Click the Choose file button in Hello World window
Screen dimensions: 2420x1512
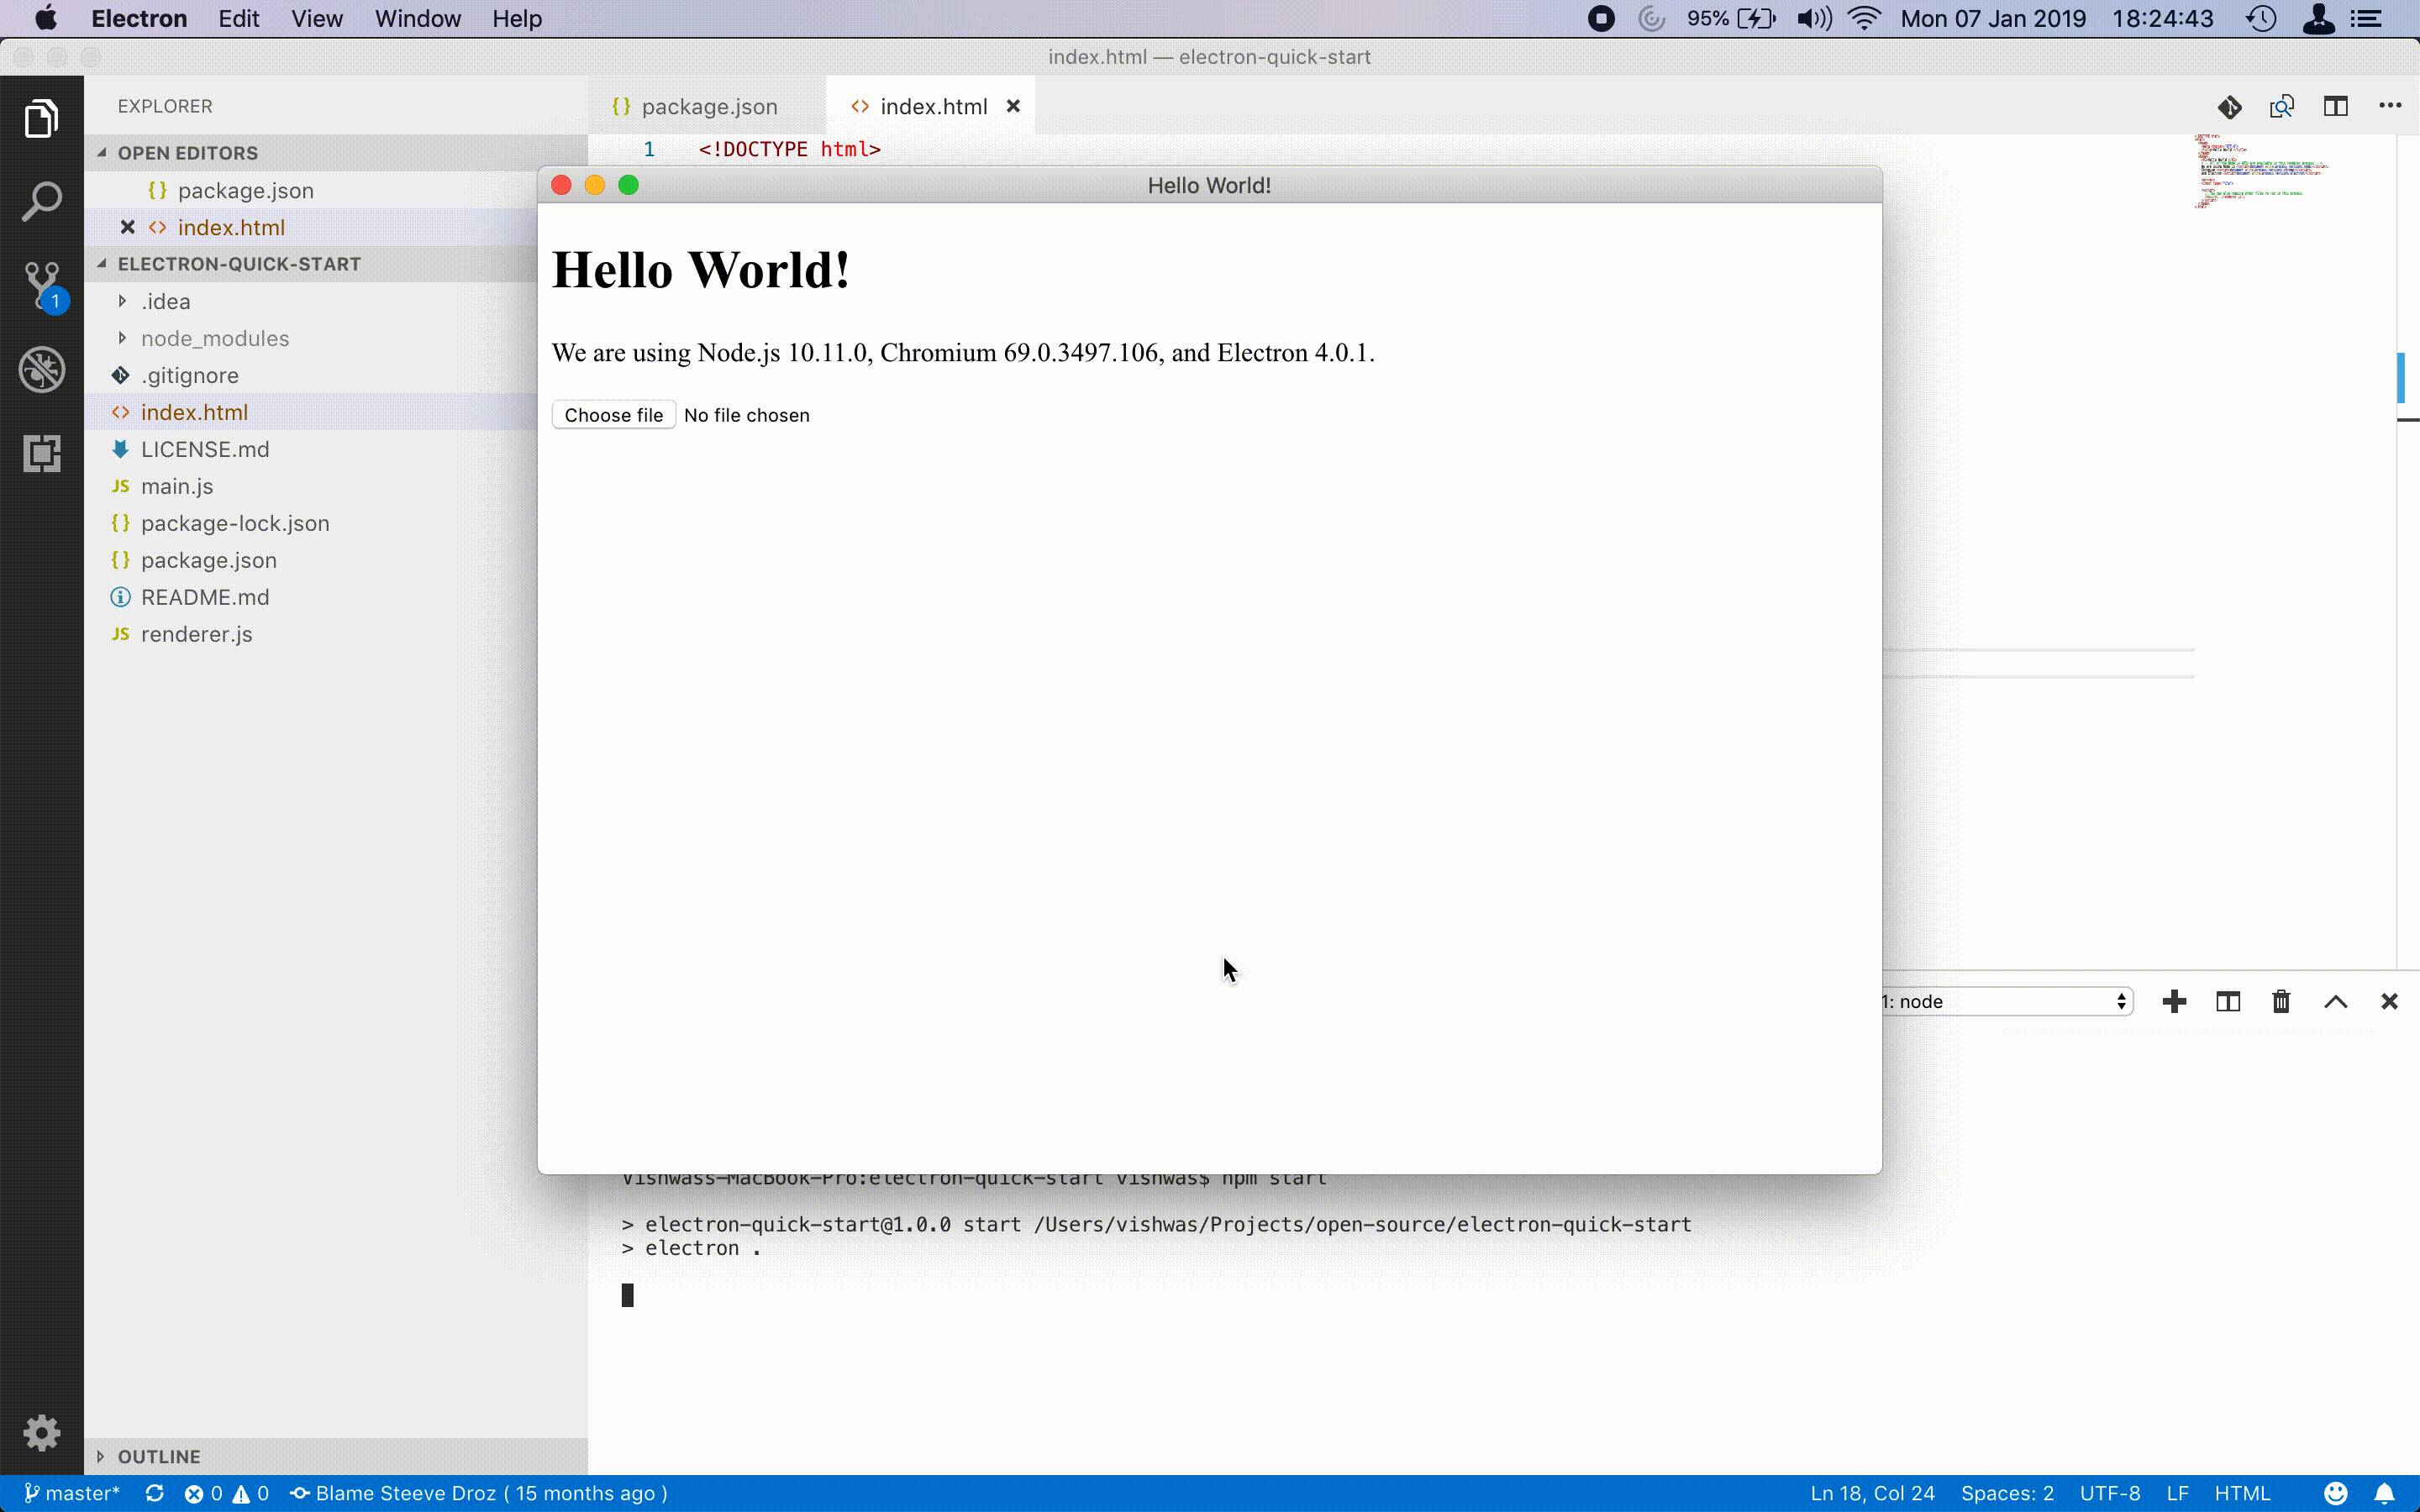tap(613, 415)
